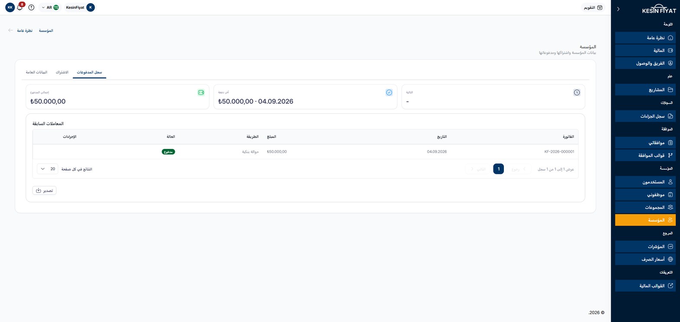Open the AR language dropdown
The image size is (680, 322).
(50, 7)
